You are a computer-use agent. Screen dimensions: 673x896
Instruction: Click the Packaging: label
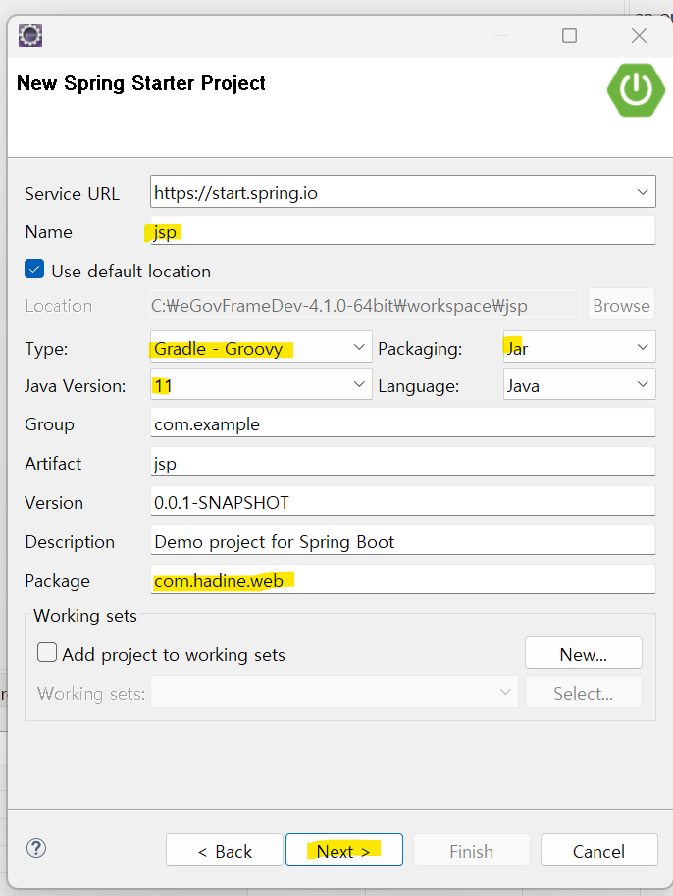point(420,349)
